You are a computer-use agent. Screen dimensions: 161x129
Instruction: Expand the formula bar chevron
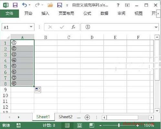click(x=156, y=27)
